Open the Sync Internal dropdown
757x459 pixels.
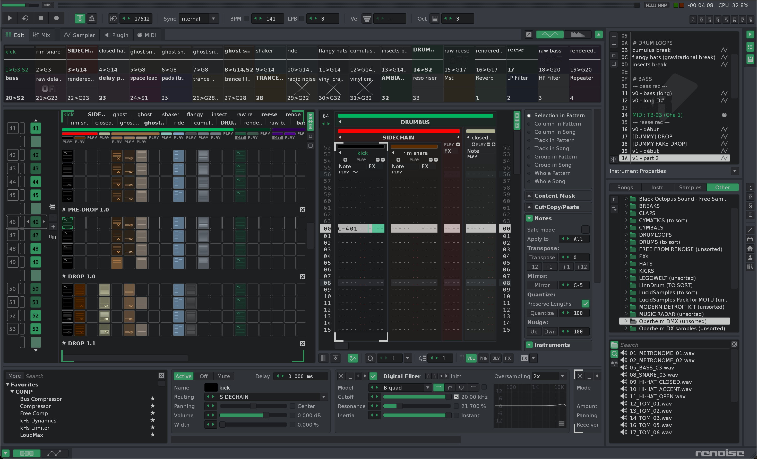coord(213,19)
